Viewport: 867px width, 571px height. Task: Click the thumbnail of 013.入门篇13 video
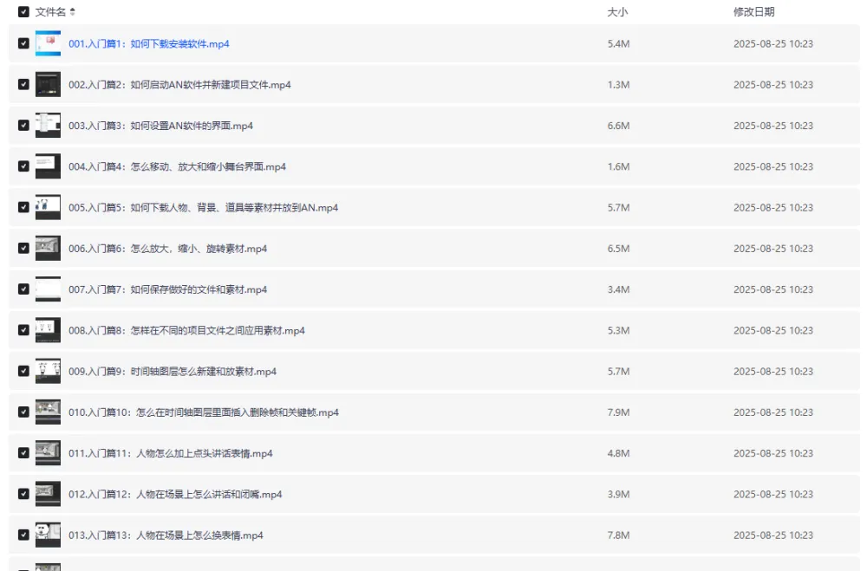(47, 535)
